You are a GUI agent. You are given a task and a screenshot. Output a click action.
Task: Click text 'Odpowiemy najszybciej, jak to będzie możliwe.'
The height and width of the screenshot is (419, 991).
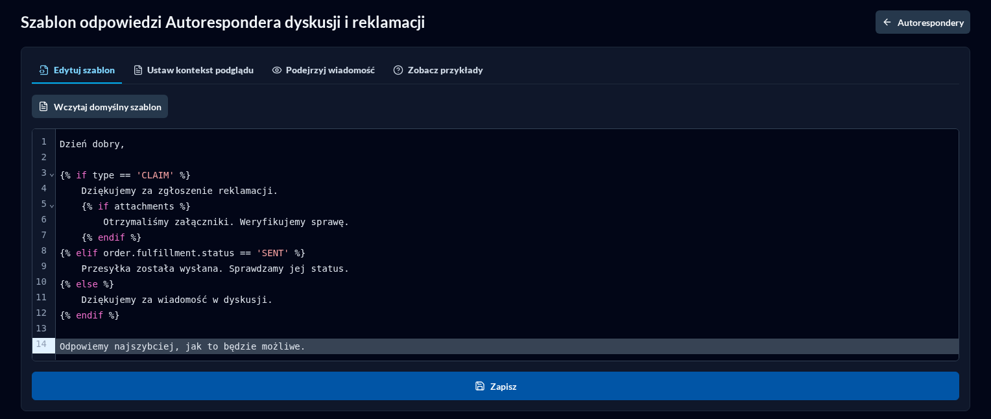tap(182, 346)
